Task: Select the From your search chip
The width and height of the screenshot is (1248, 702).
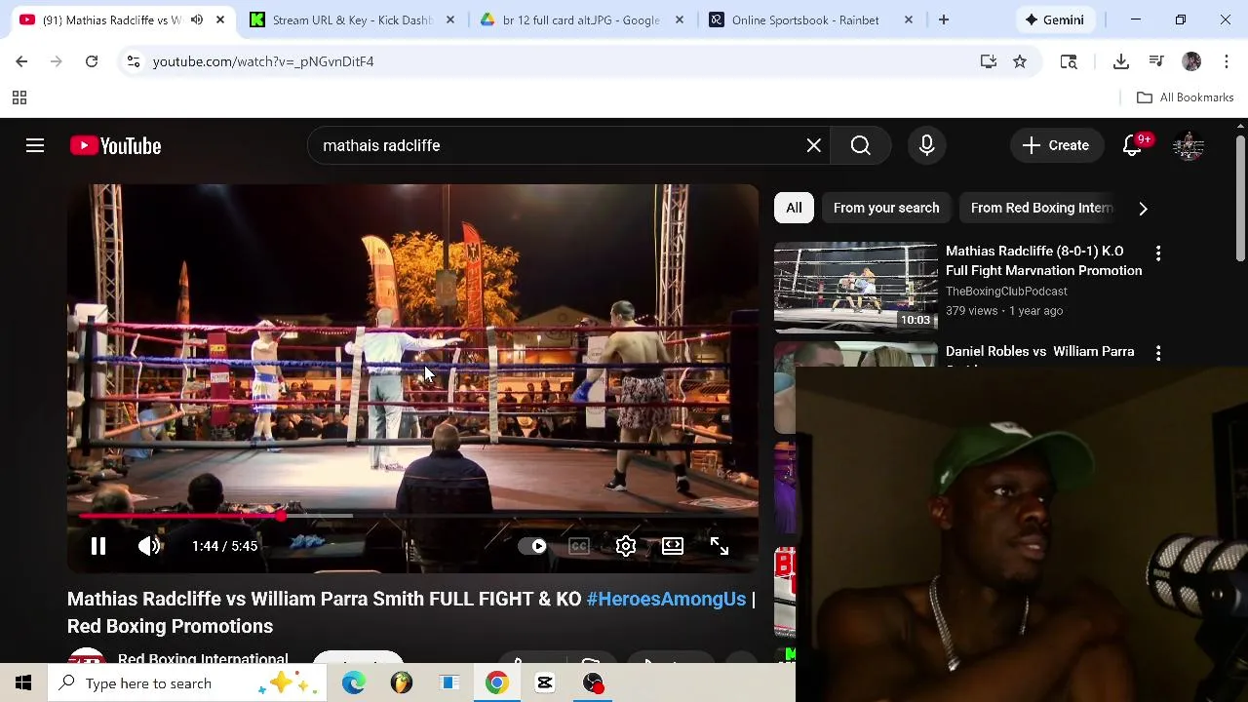Action: click(x=886, y=208)
